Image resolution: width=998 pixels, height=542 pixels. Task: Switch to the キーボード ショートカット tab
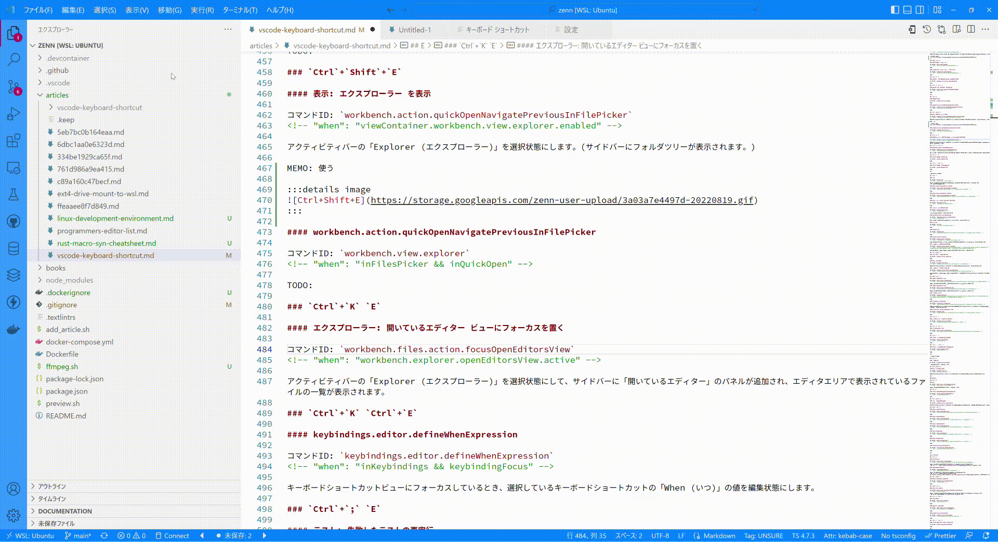point(497,30)
